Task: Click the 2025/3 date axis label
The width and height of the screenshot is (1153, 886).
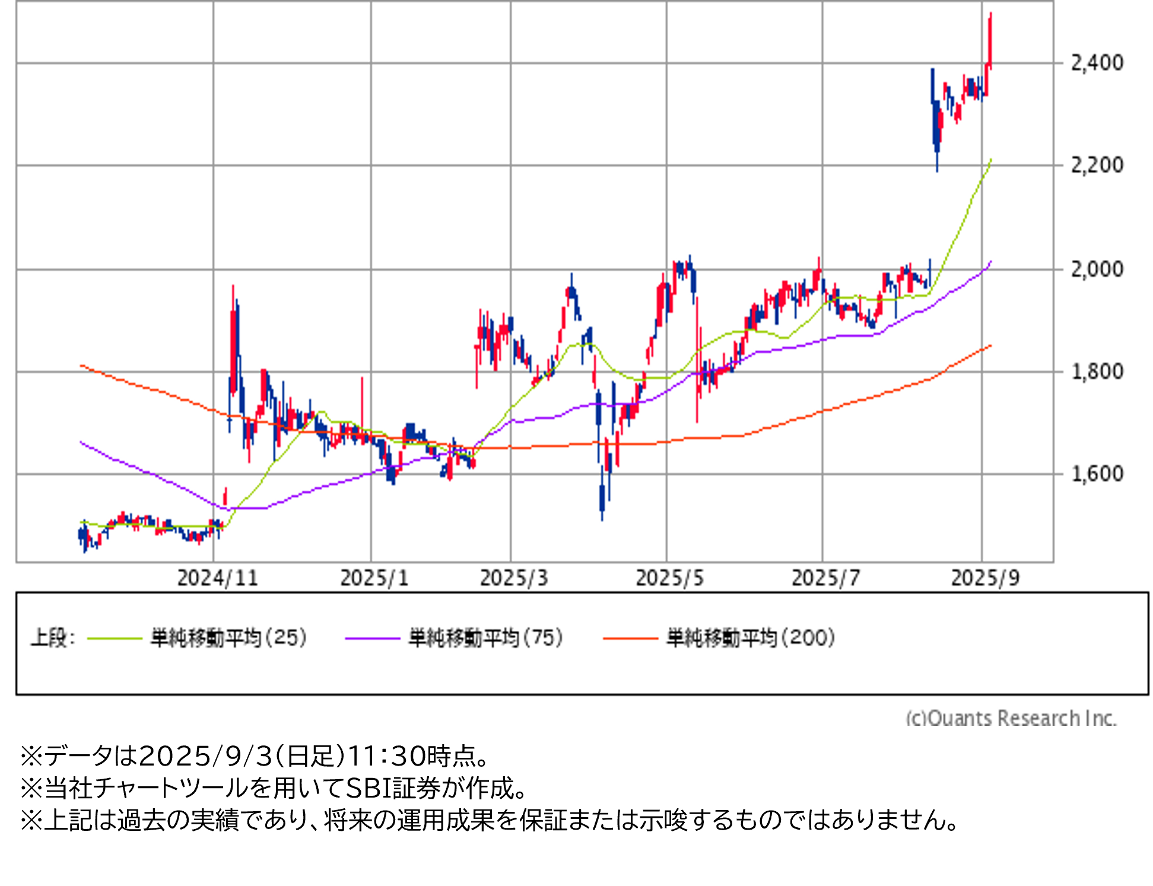Action: coord(513,578)
